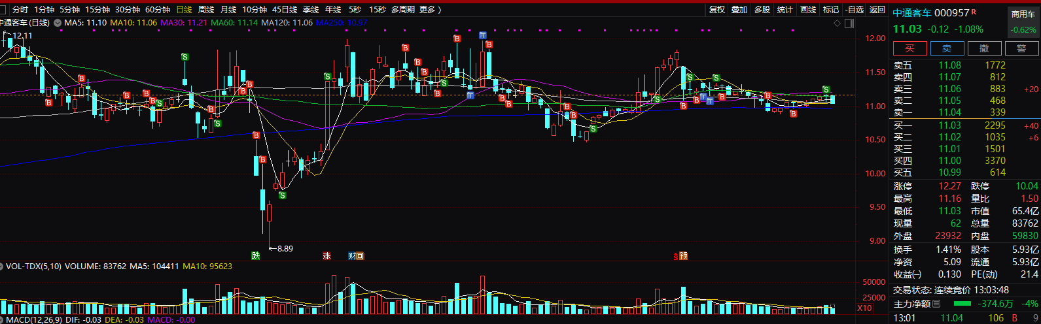This screenshot has width=1041, height=324.
Task: Click the 买四 price 11.00
Action: pyautogui.click(x=950, y=161)
